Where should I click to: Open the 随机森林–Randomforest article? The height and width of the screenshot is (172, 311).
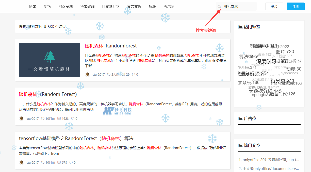coord(111,46)
